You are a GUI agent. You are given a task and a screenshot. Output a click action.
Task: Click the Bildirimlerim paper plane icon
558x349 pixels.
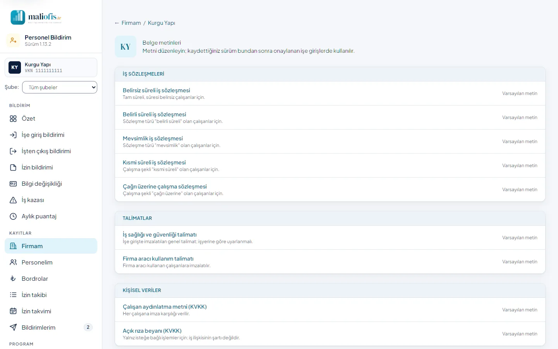pos(13,328)
